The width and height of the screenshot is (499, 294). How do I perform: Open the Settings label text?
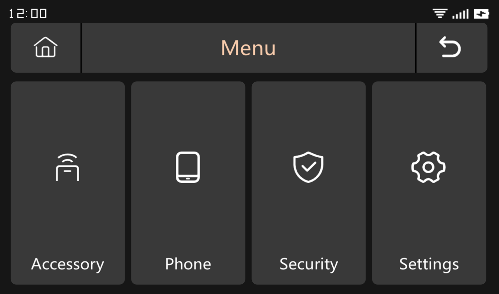click(429, 264)
